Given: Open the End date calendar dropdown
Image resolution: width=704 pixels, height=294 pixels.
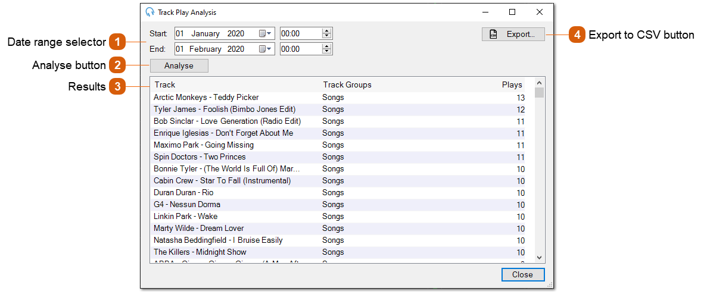Looking at the screenshot, I should (266, 49).
